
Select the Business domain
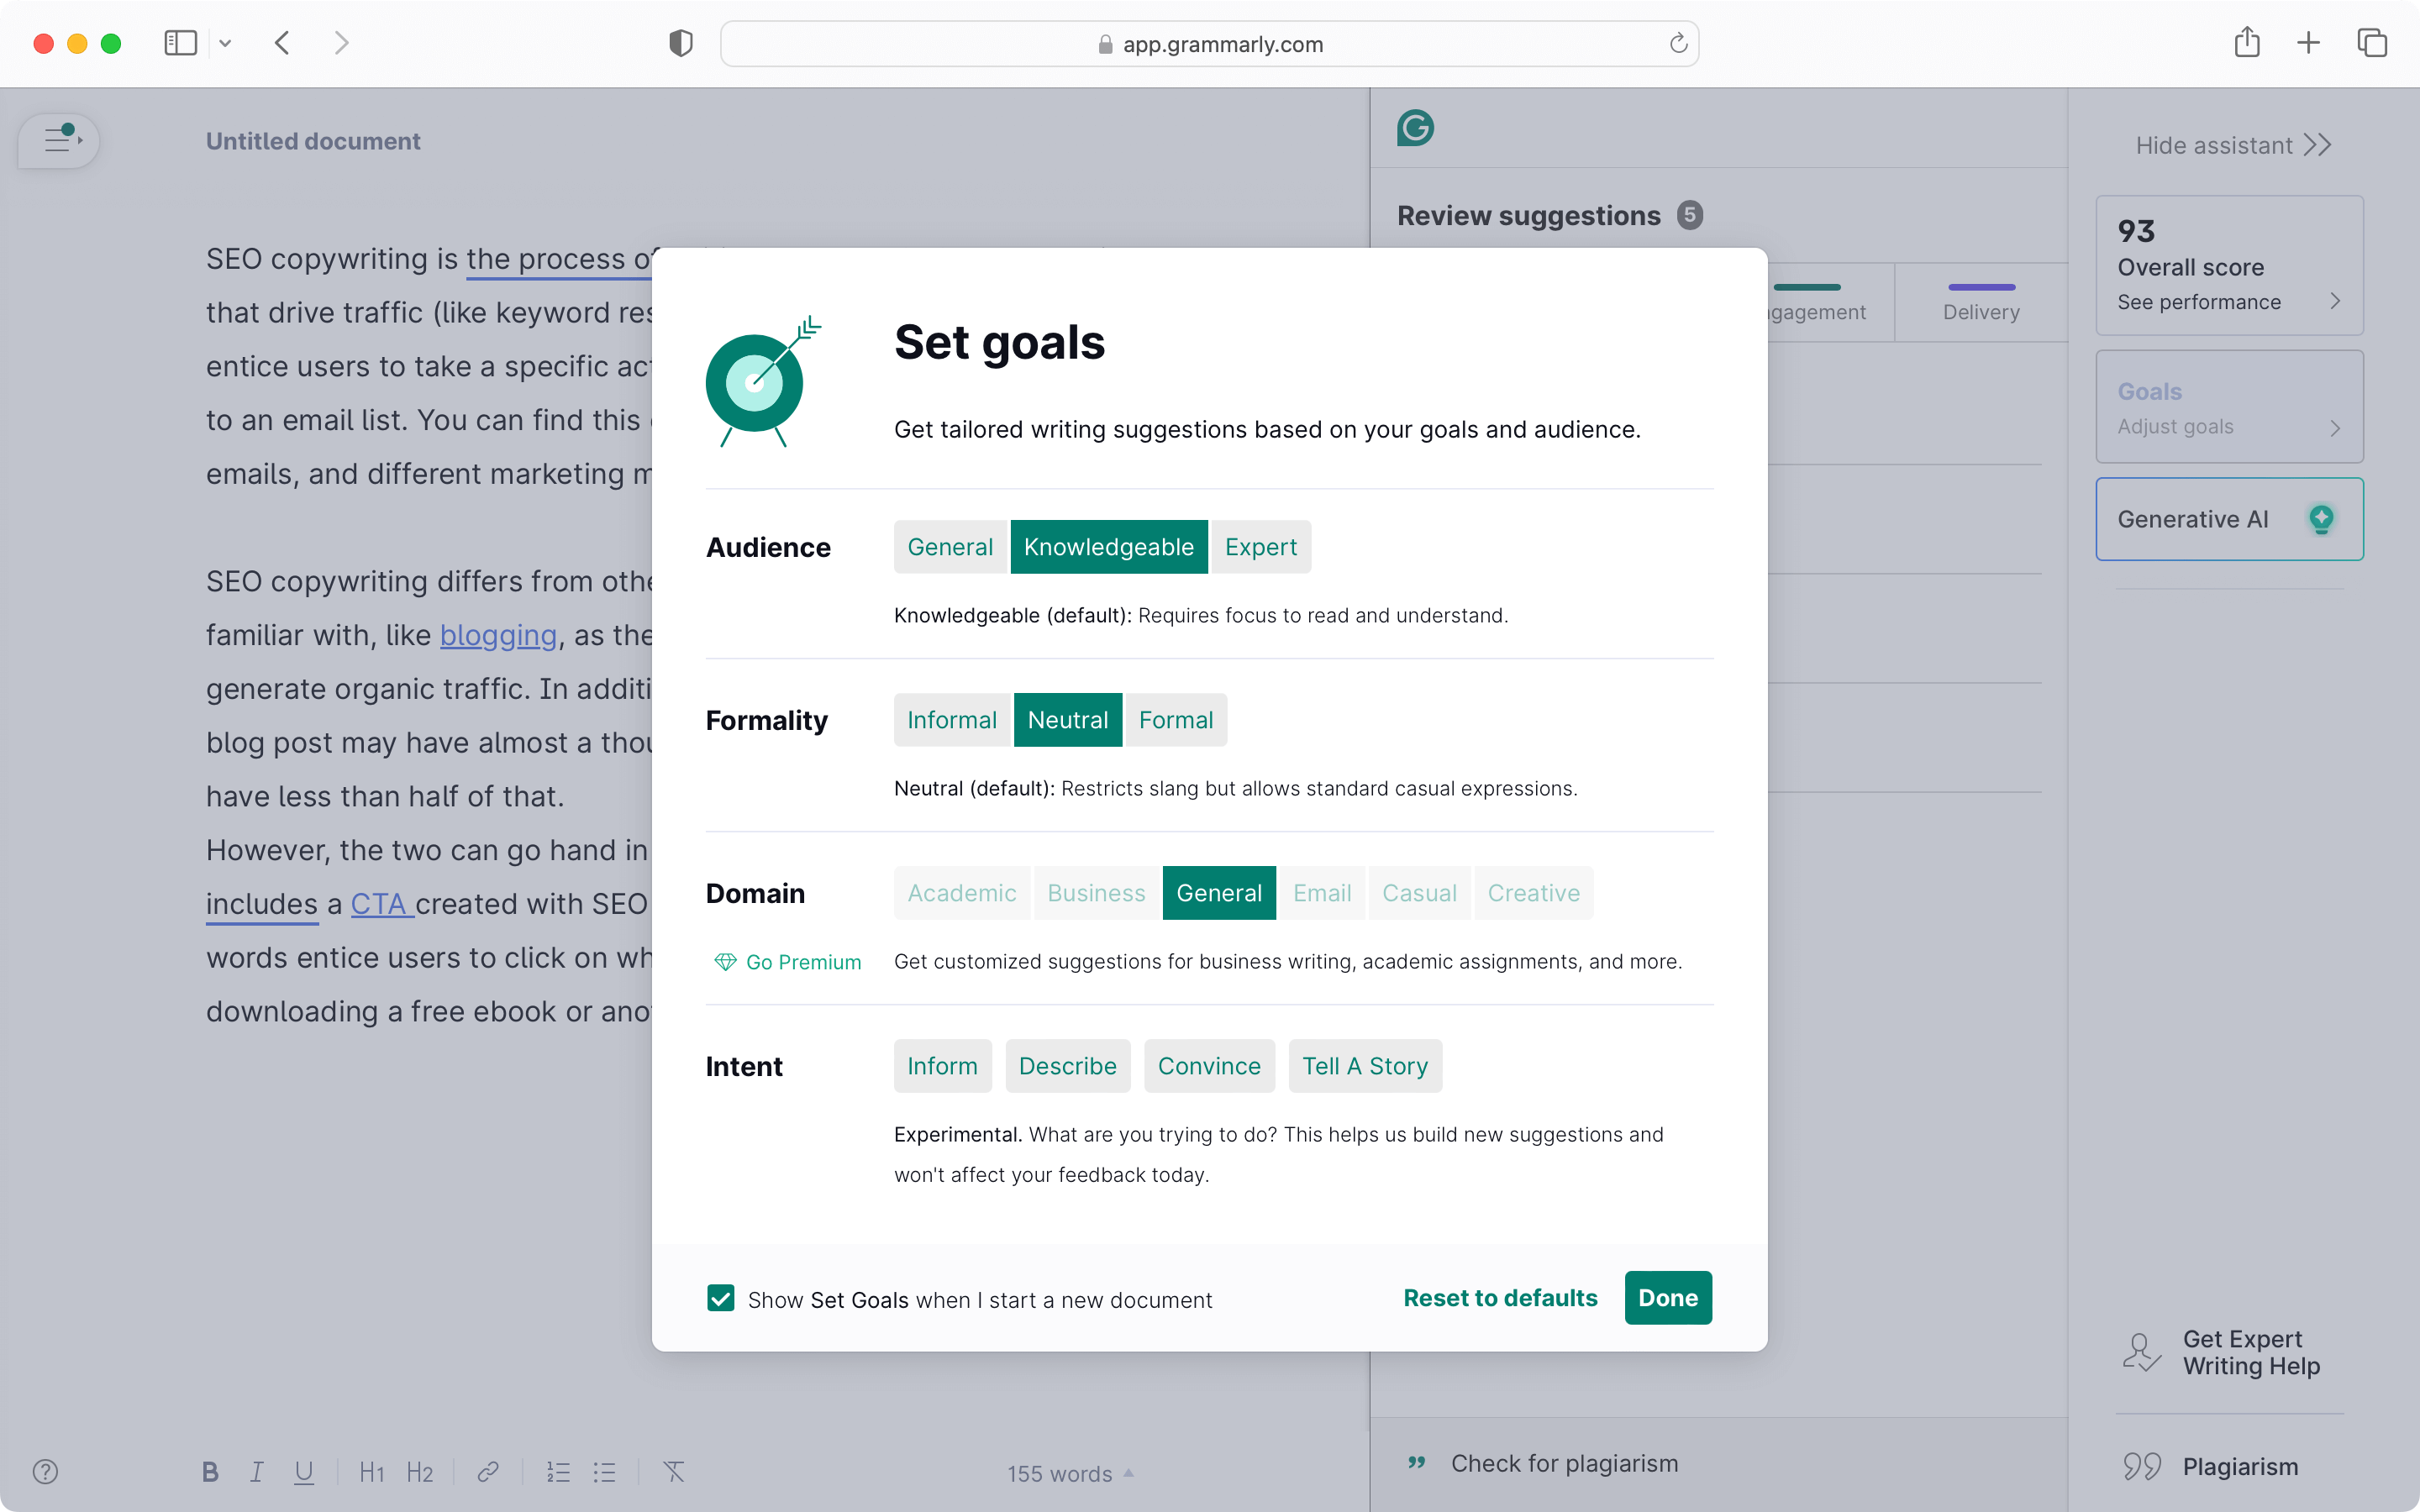point(1096,893)
